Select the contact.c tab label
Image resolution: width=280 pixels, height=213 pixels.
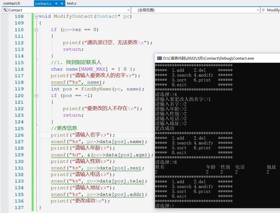coord(43,3)
